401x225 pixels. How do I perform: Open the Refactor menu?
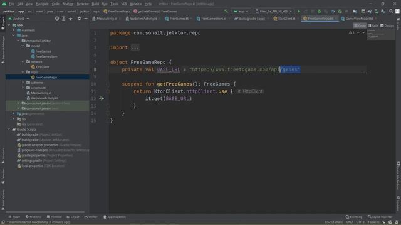pos(83,4)
